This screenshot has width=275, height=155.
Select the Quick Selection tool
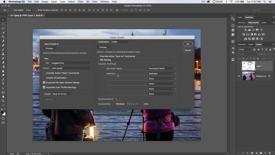(3, 33)
